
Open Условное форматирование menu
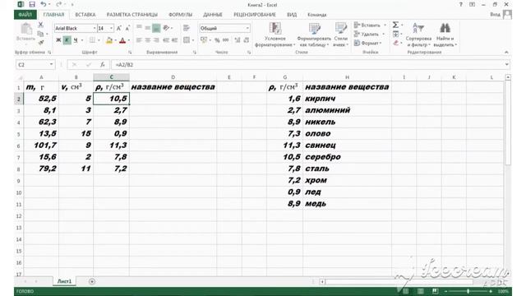tap(275, 35)
